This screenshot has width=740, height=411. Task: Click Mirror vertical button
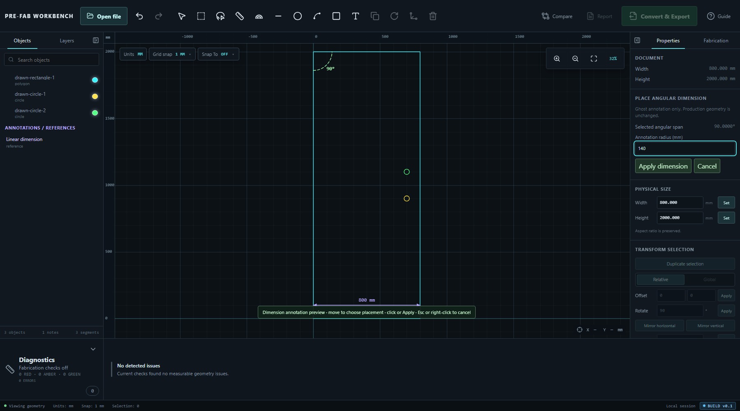pyautogui.click(x=710, y=326)
